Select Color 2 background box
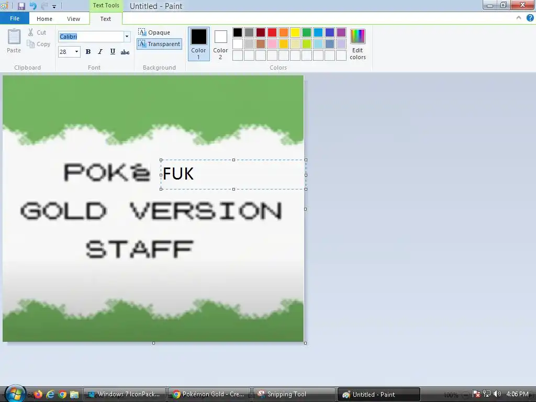This screenshot has width=536, height=402. tap(220, 44)
